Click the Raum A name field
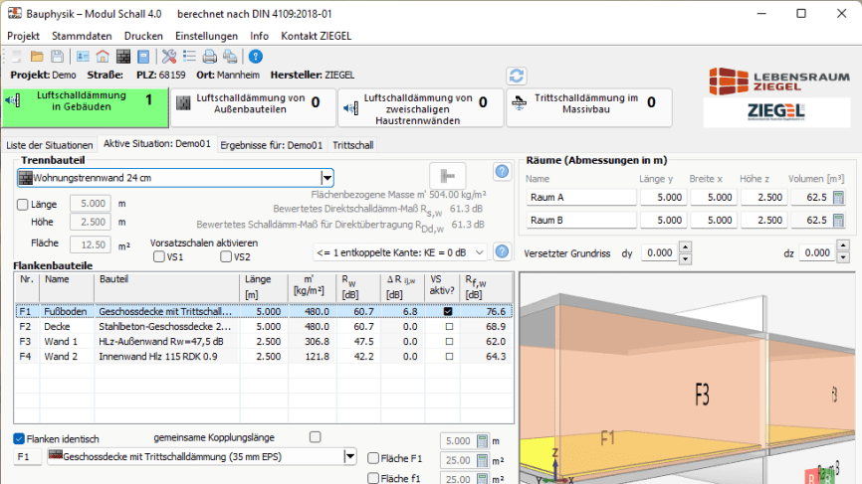862x484 pixels. point(581,198)
